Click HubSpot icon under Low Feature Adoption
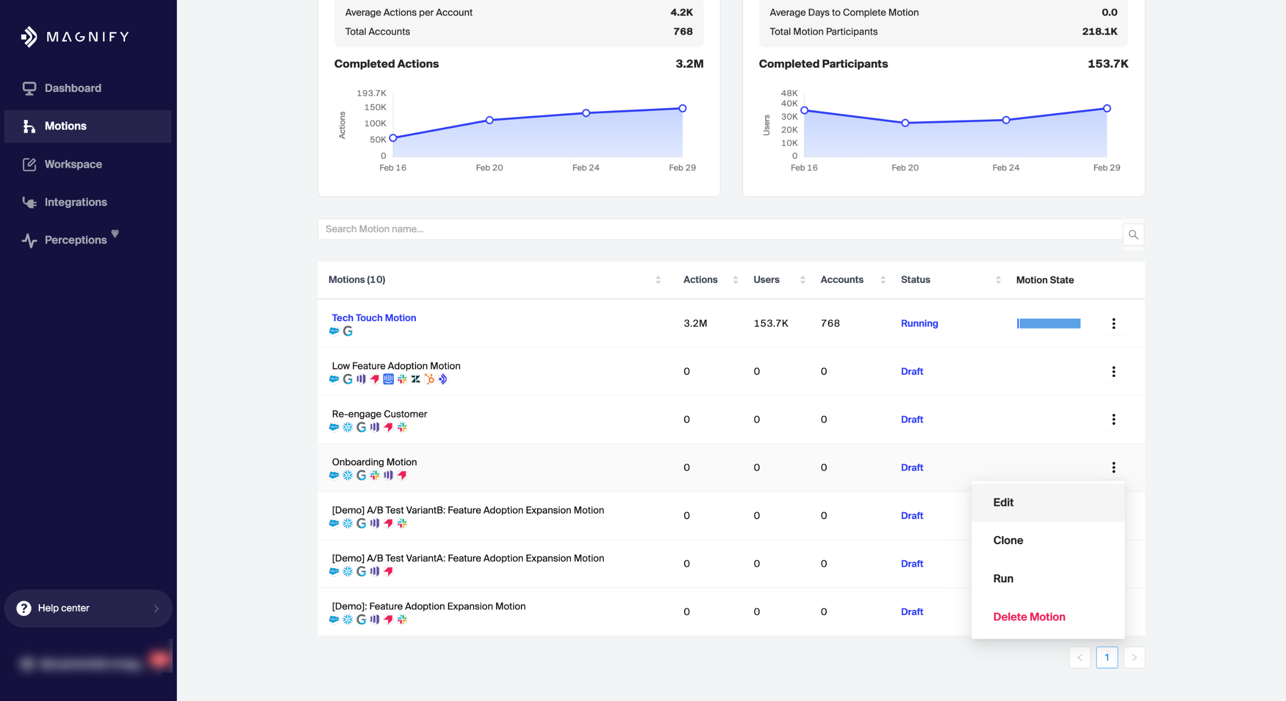The height and width of the screenshot is (701, 1286). click(x=430, y=379)
